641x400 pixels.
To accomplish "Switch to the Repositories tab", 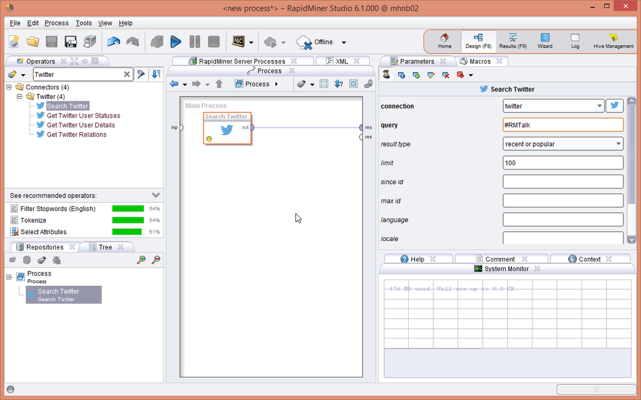I will [44, 247].
